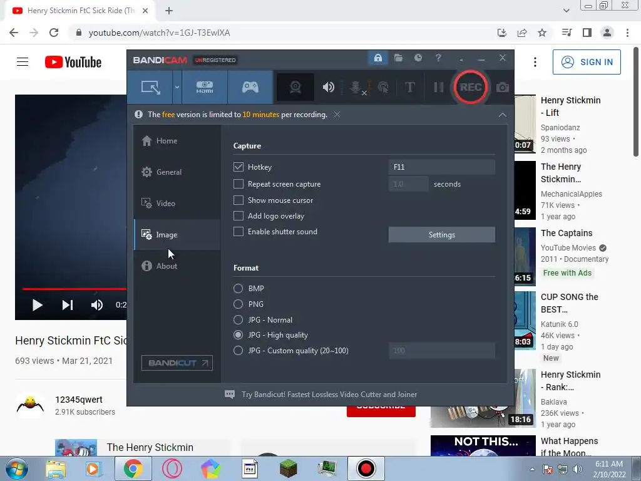Collapse the Bandicam settings panel chevron

[x=503, y=115]
